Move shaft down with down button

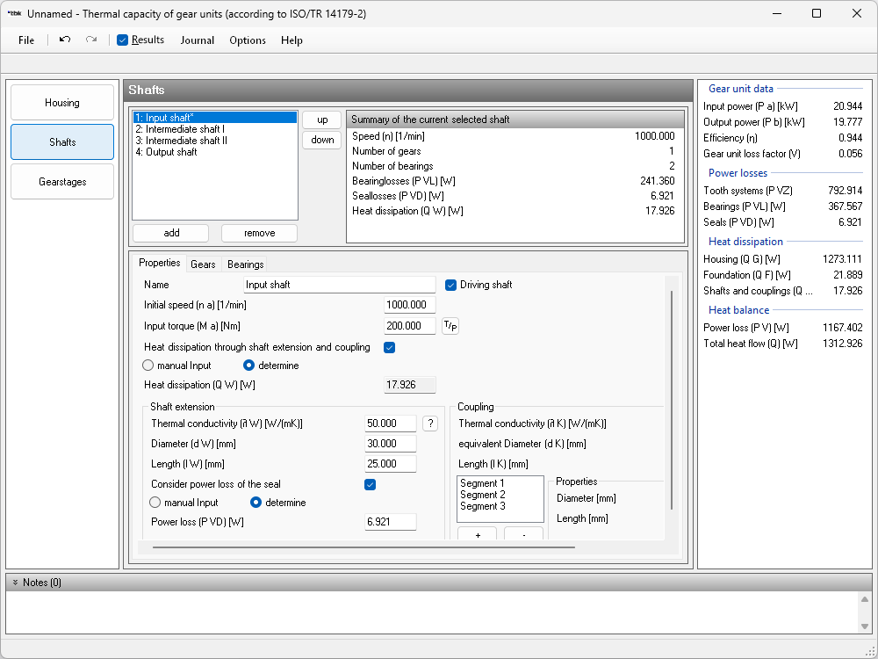[322, 140]
